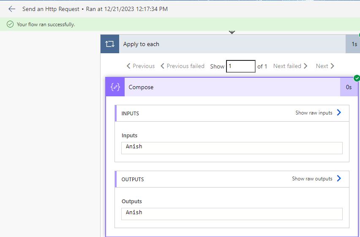The height and width of the screenshot is (237, 360).
Task: Click the flow ran successfully check icon
Action: (x=10, y=24)
